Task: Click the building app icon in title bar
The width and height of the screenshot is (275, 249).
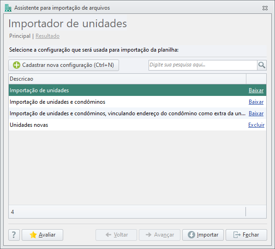Action: point(8,8)
